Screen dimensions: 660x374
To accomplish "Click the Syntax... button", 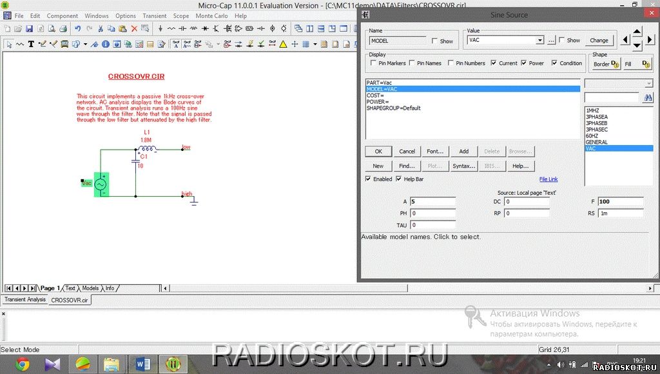I will coord(463,166).
